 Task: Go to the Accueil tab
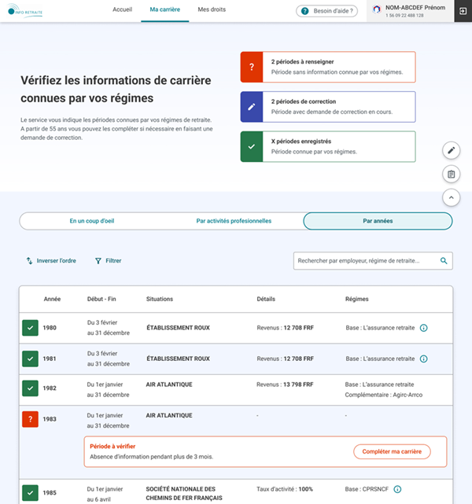tap(122, 11)
